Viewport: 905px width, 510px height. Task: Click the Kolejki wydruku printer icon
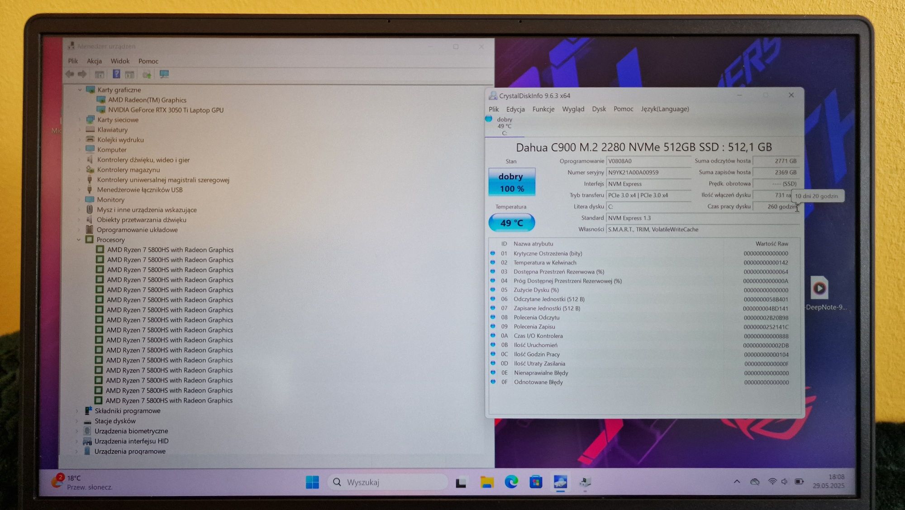click(x=90, y=140)
